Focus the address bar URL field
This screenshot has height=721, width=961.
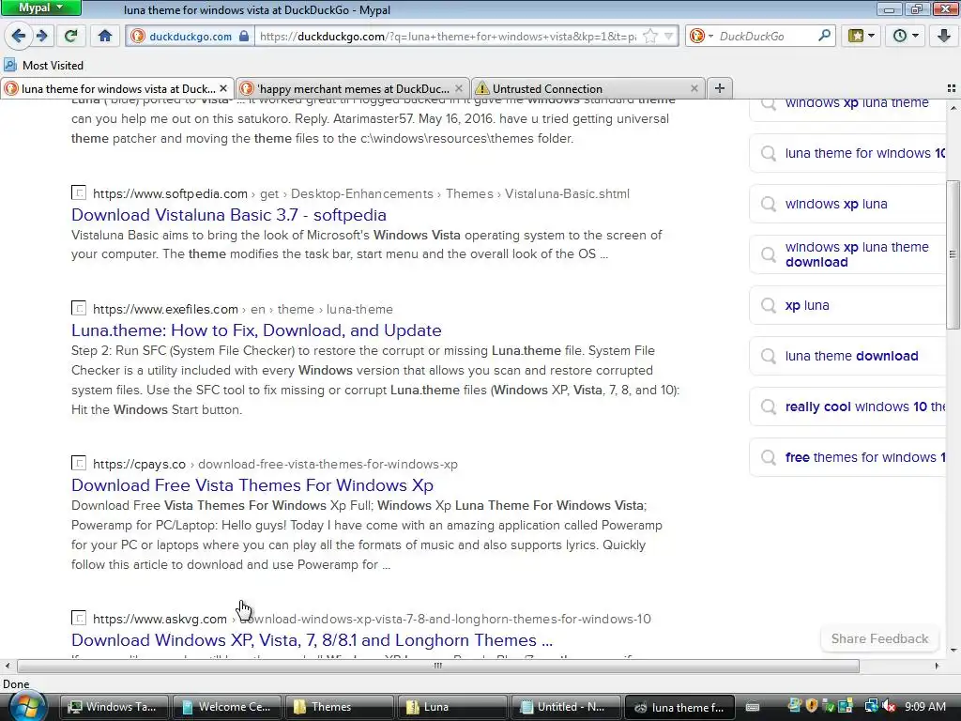point(448,37)
